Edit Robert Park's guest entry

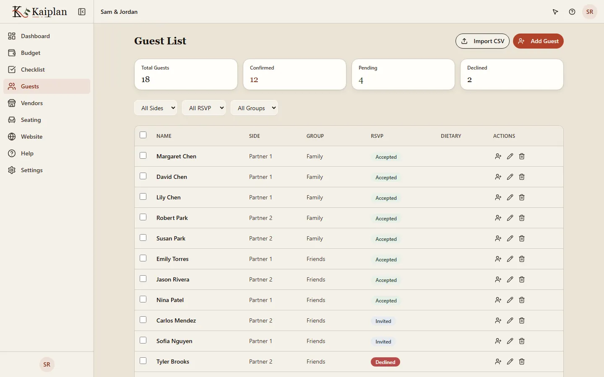[510, 218]
